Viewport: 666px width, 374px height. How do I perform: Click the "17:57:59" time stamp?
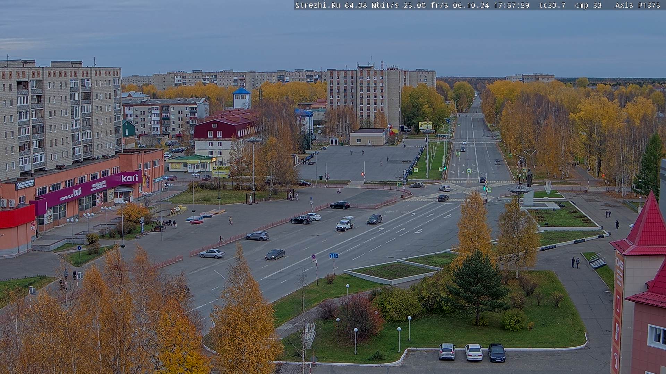tap(511, 5)
